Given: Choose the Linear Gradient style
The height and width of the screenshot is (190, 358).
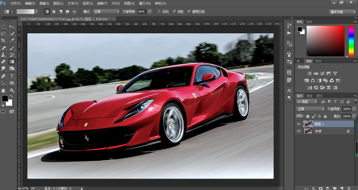Looking at the screenshot, I should pyautogui.click(x=47, y=12).
